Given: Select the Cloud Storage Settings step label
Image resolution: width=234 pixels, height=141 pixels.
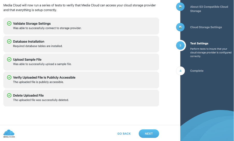Looking at the screenshot, I should (x=206, y=27).
